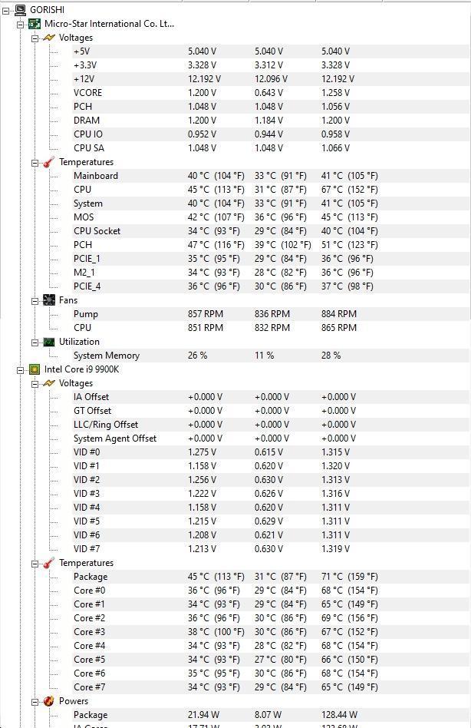Select the System Memory utilization row
Screen dimensions: 471x728
[106, 356]
